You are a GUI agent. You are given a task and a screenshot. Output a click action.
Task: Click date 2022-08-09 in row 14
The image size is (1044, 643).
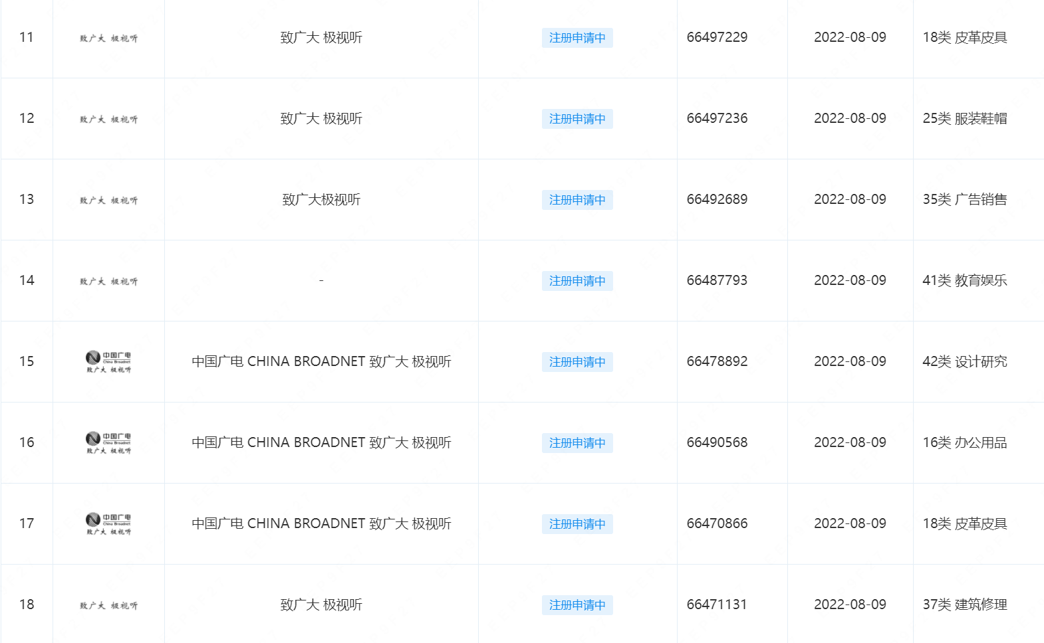[850, 280]
